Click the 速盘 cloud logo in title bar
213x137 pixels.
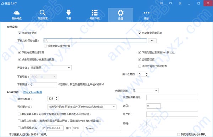point(3,3)
